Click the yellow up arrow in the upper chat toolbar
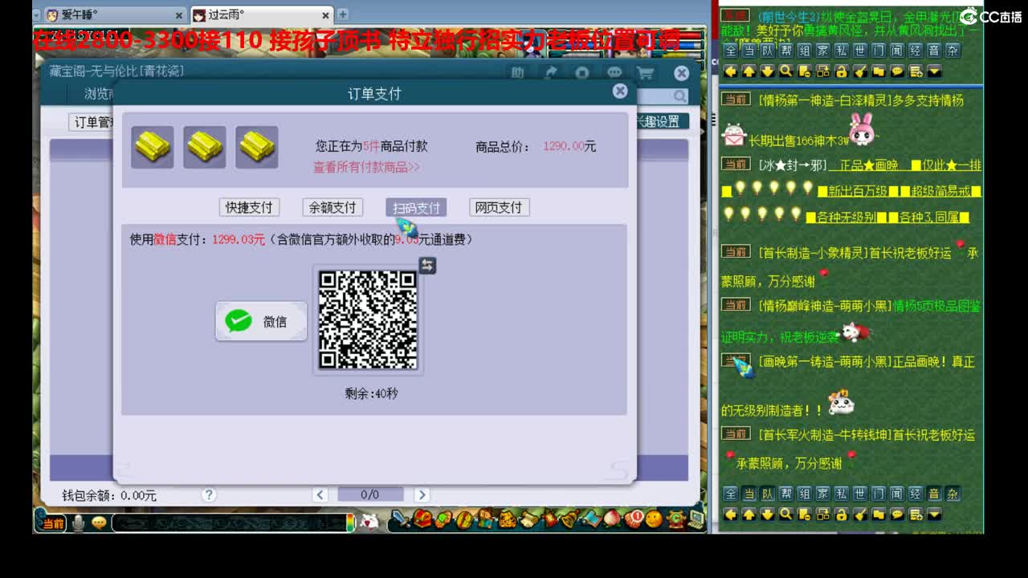1028x578 pixels. (x=749, y=71)
